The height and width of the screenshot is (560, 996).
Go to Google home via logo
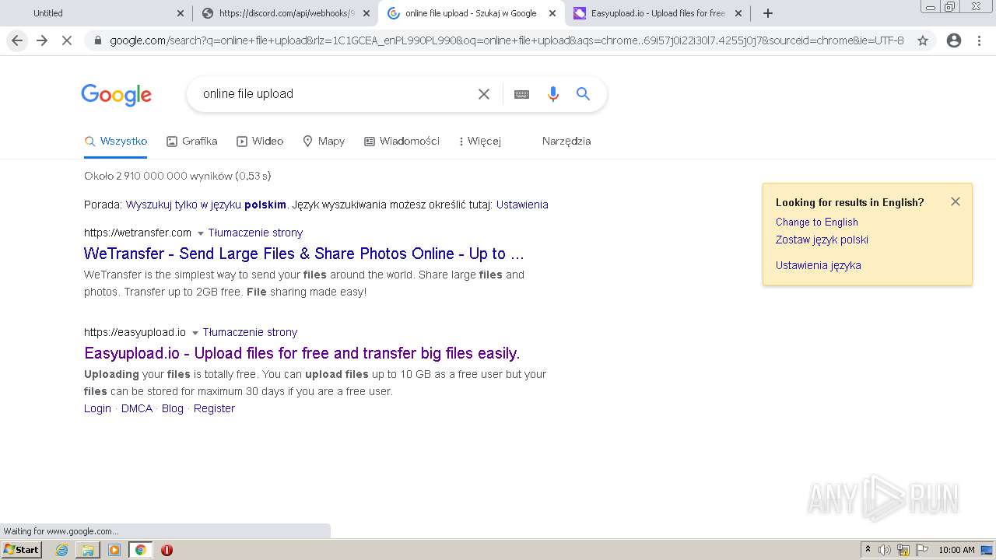point(117,95)
